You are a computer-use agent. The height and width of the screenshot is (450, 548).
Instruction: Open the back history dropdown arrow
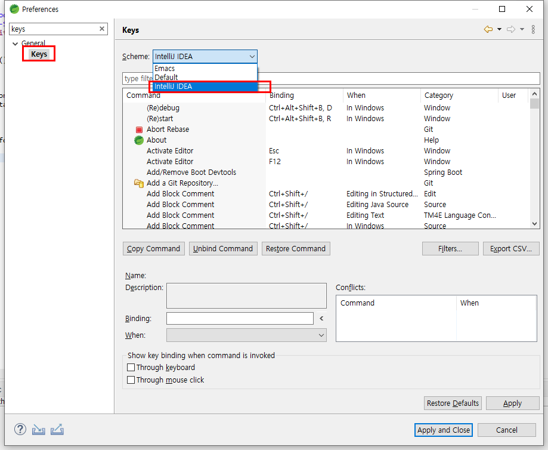pyautogui.click(x=500, y=29)
